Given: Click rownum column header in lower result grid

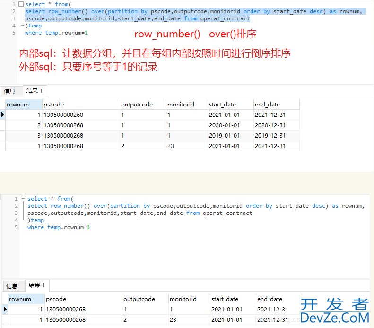Looking at the screenshot, I should tap(26, 299).
